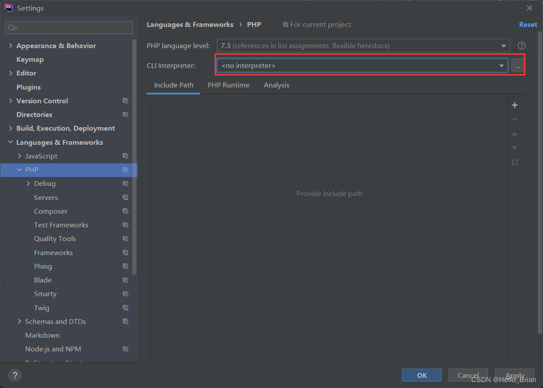
Task: Switch to Include Path tab
Action: tap(174, 85)
